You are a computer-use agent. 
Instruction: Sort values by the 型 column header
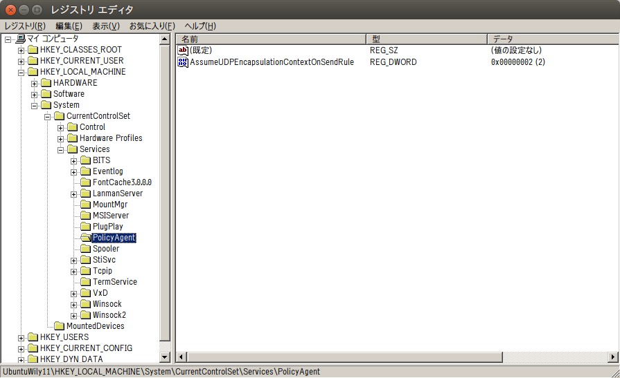pos(427,39)
